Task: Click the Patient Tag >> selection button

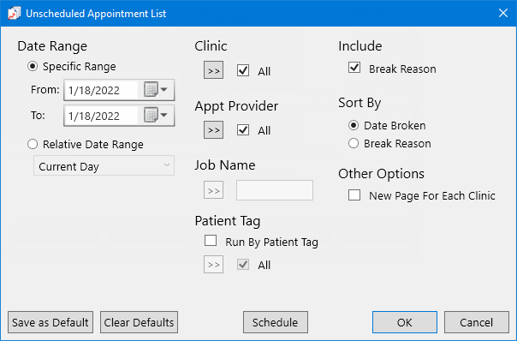Action: [213, 265]
